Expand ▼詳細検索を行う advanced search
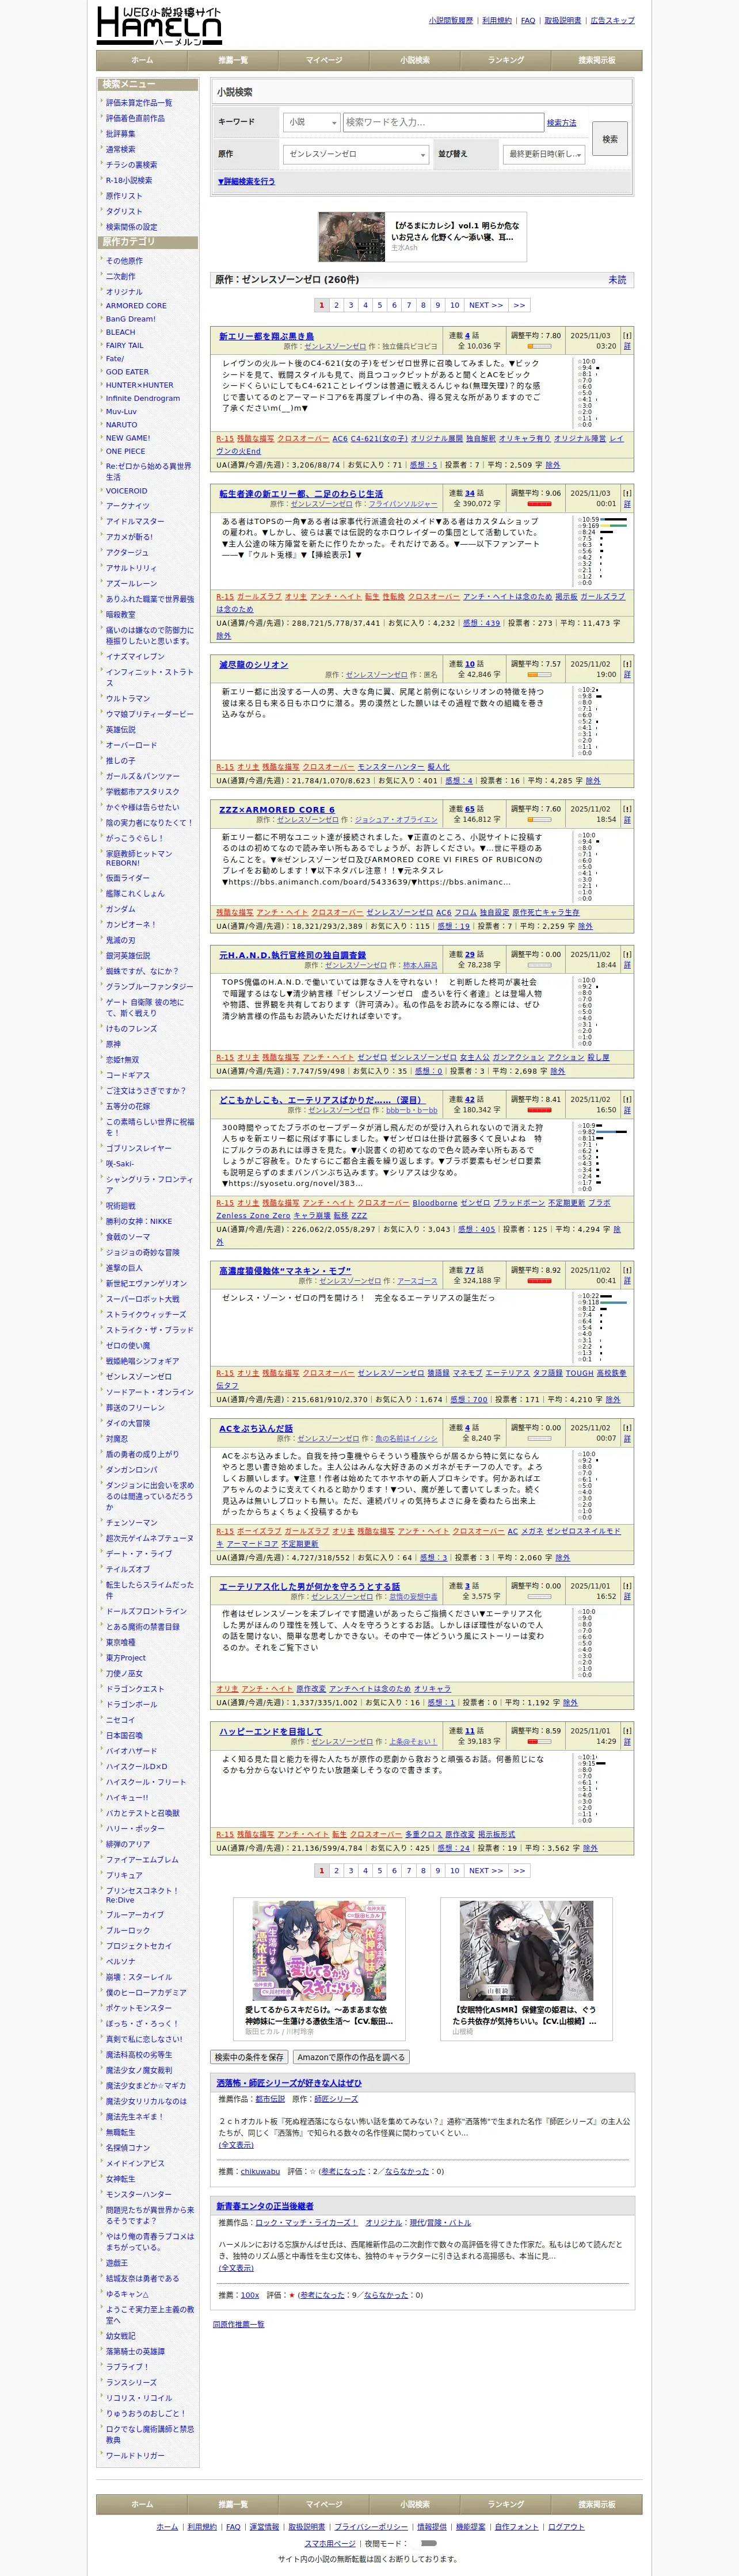Screen dimensions: 739x2576 (x=246, y=182)
